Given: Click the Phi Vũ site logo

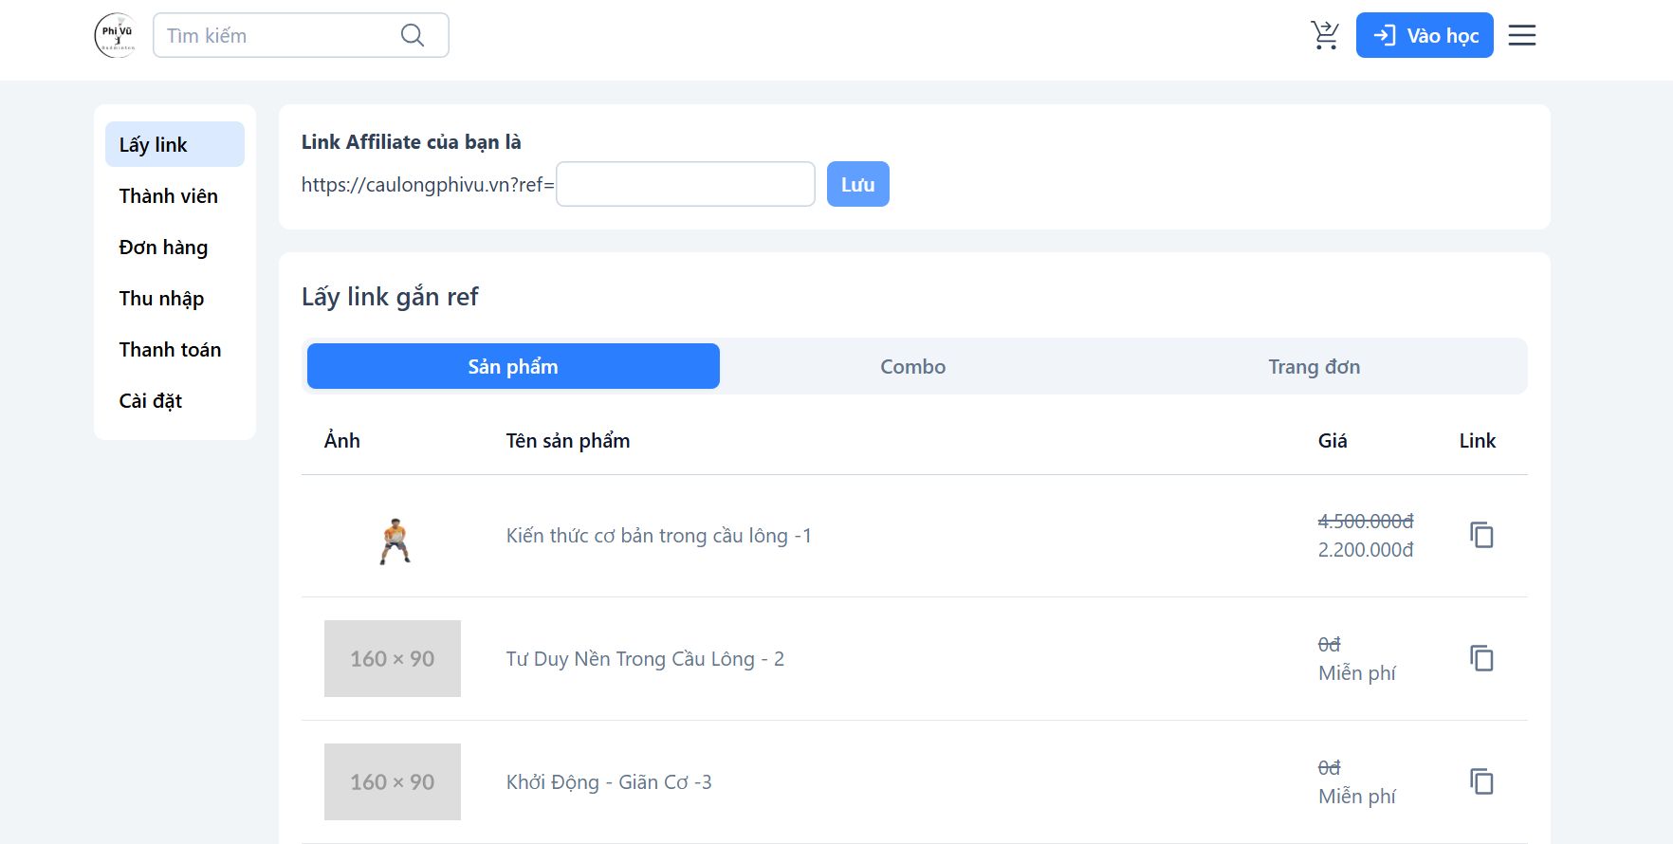Looking at the screenshot, I should point(117,36).
